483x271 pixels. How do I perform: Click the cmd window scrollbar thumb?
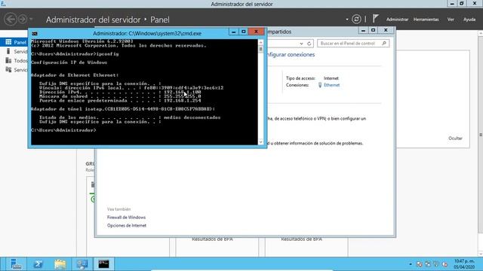(260, 49)
